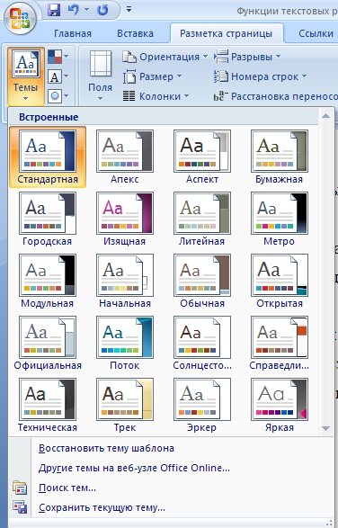Click the Встроенные section header
The image size is (338, 528).
164,117
